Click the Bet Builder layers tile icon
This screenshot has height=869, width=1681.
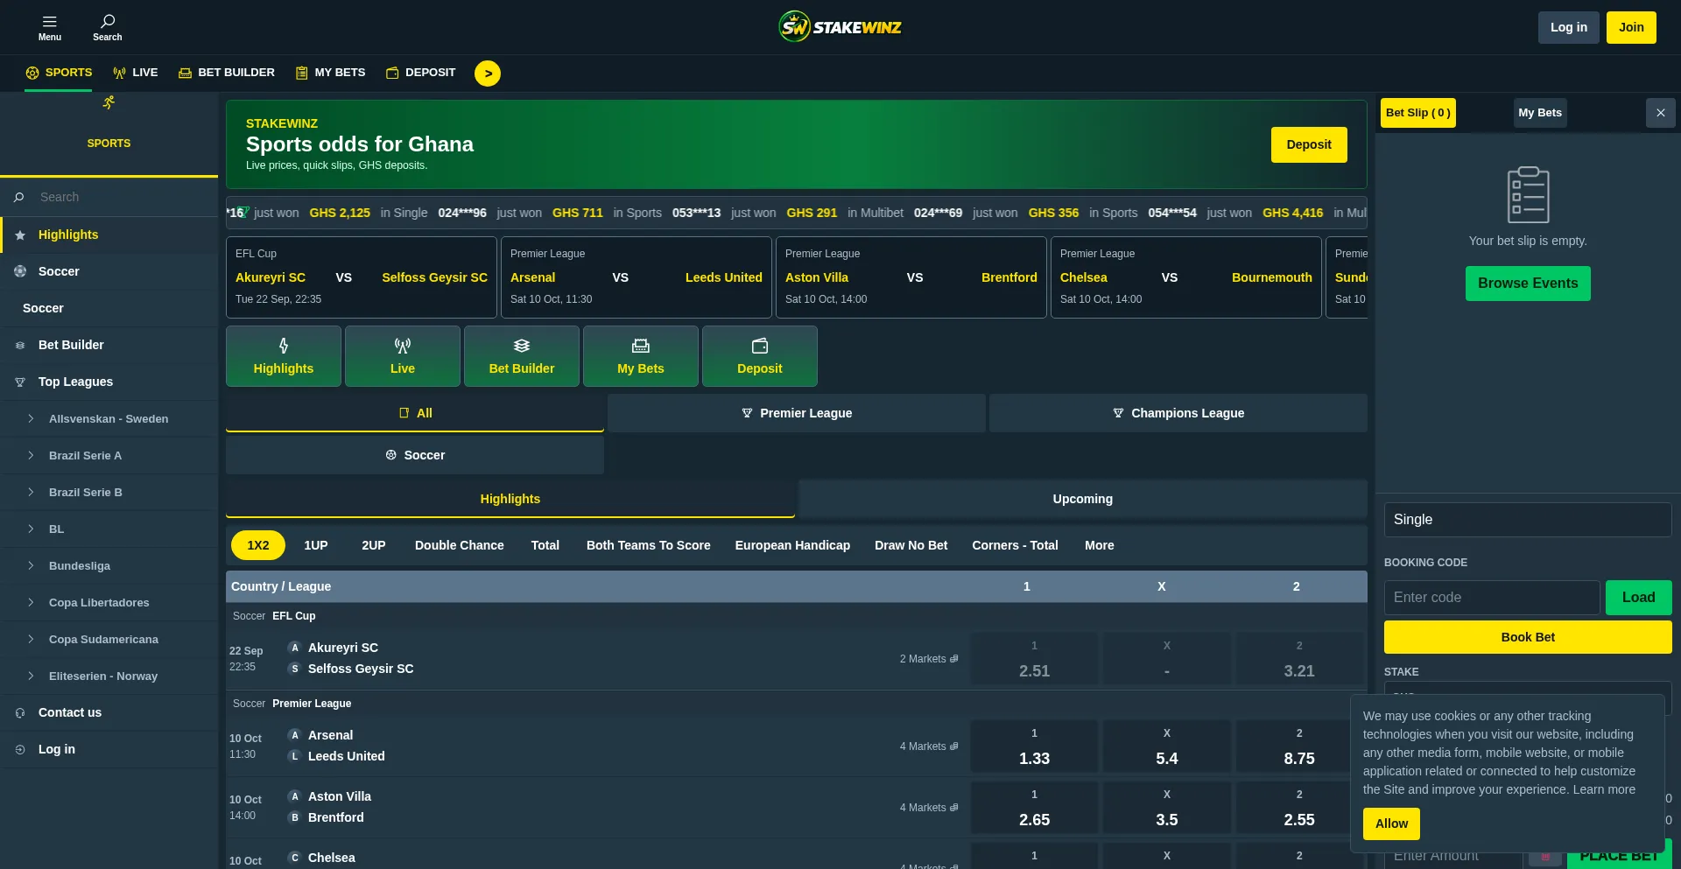(522, 346)
